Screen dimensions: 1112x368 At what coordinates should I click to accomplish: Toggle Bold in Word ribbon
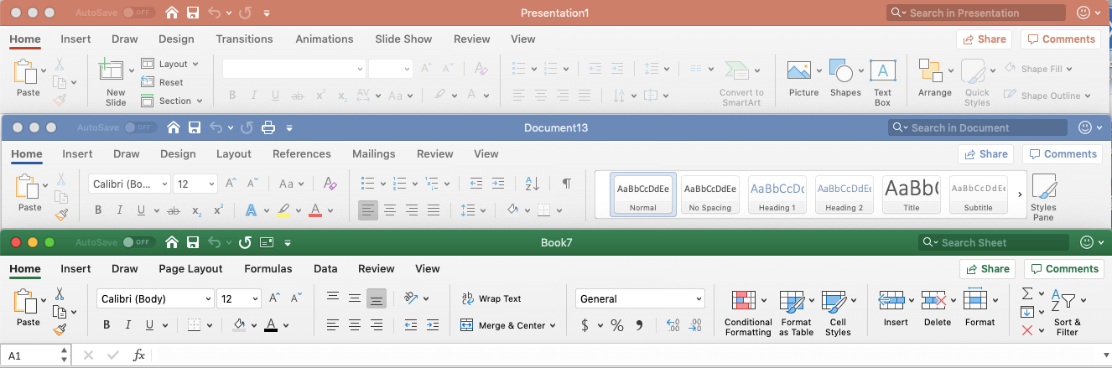[x=98, y=210]
